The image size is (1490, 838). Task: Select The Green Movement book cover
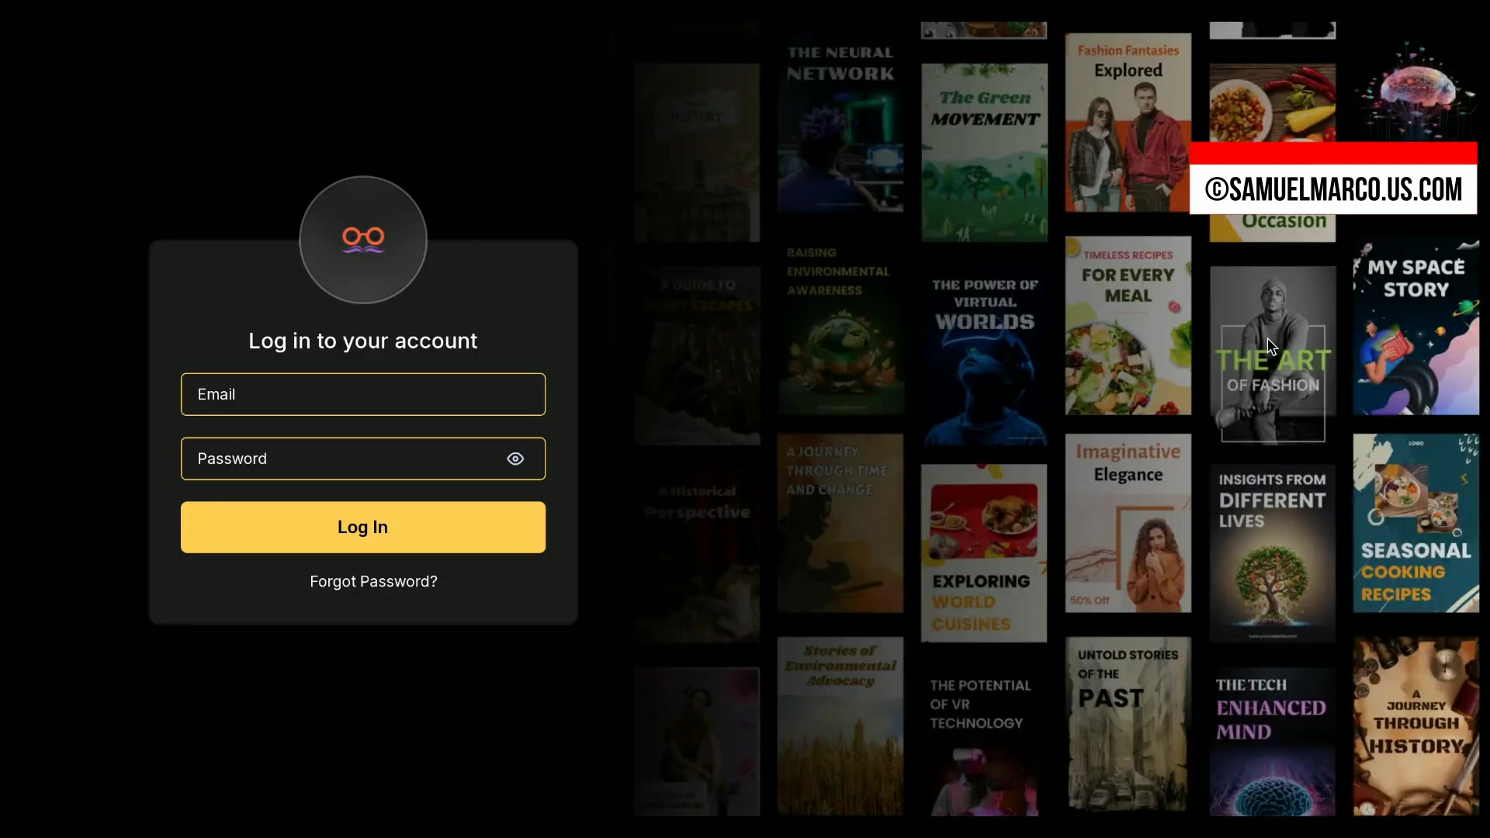tap(984, 153)
